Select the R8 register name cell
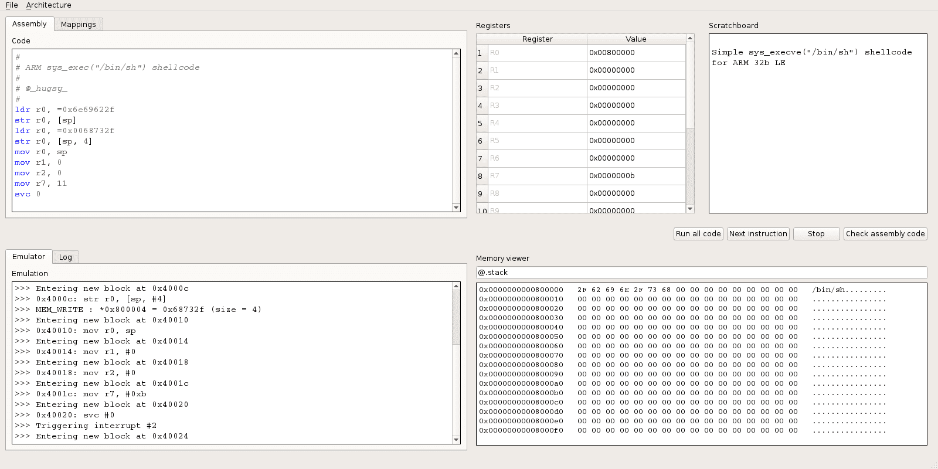Viewport: 938px width, 469px height. pos(537,193)
